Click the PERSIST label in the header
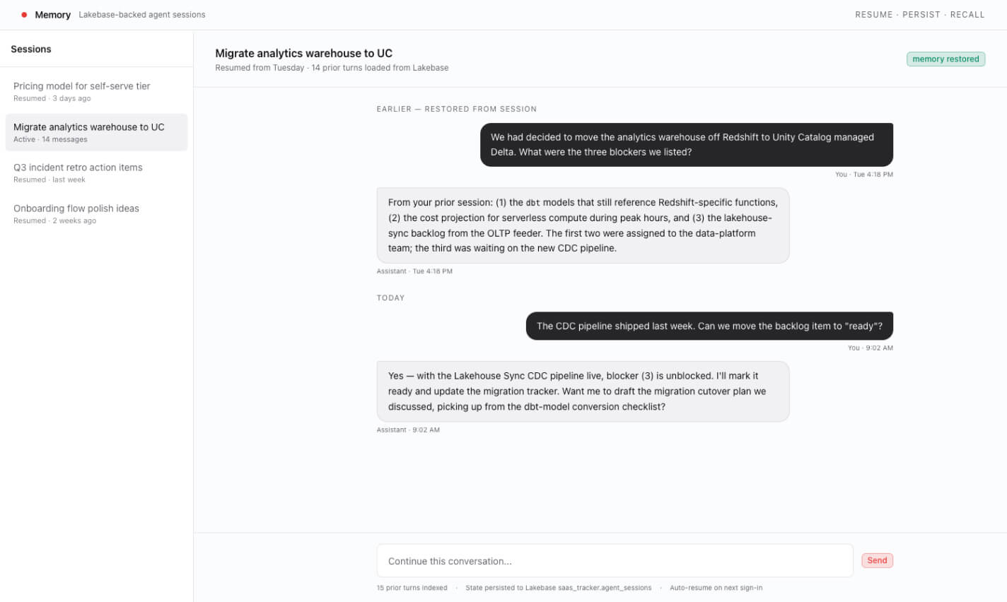 [x=921, y=15]
